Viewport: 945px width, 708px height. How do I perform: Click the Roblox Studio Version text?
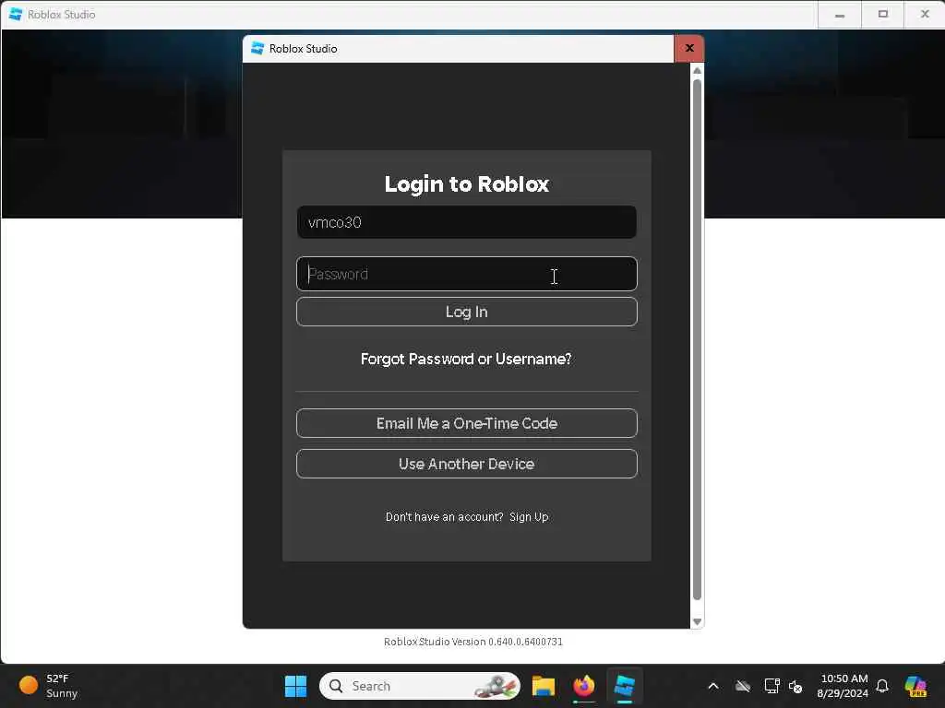473,642
